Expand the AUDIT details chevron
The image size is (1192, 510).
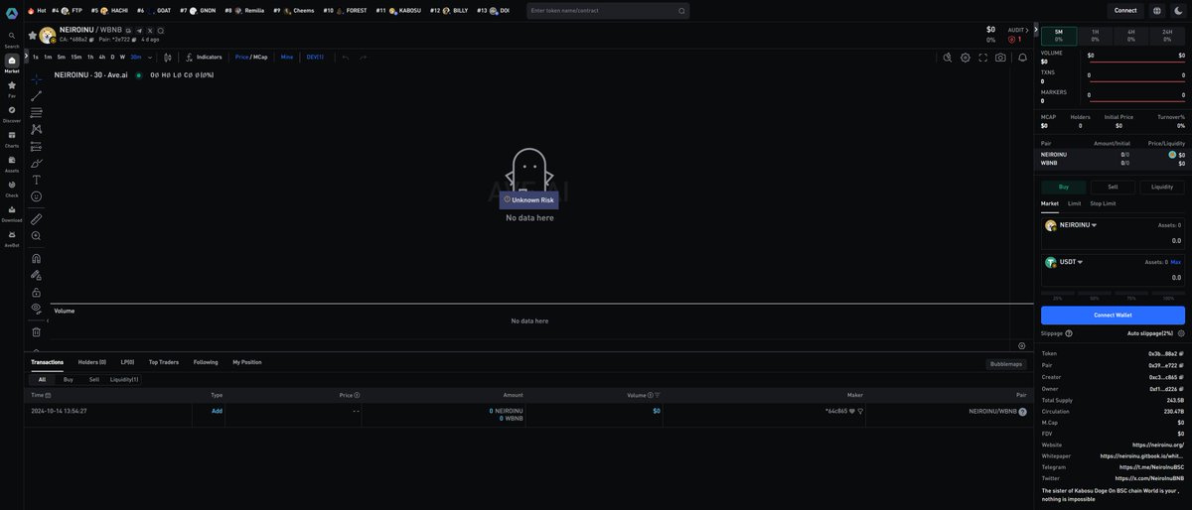pos(1027,30)
